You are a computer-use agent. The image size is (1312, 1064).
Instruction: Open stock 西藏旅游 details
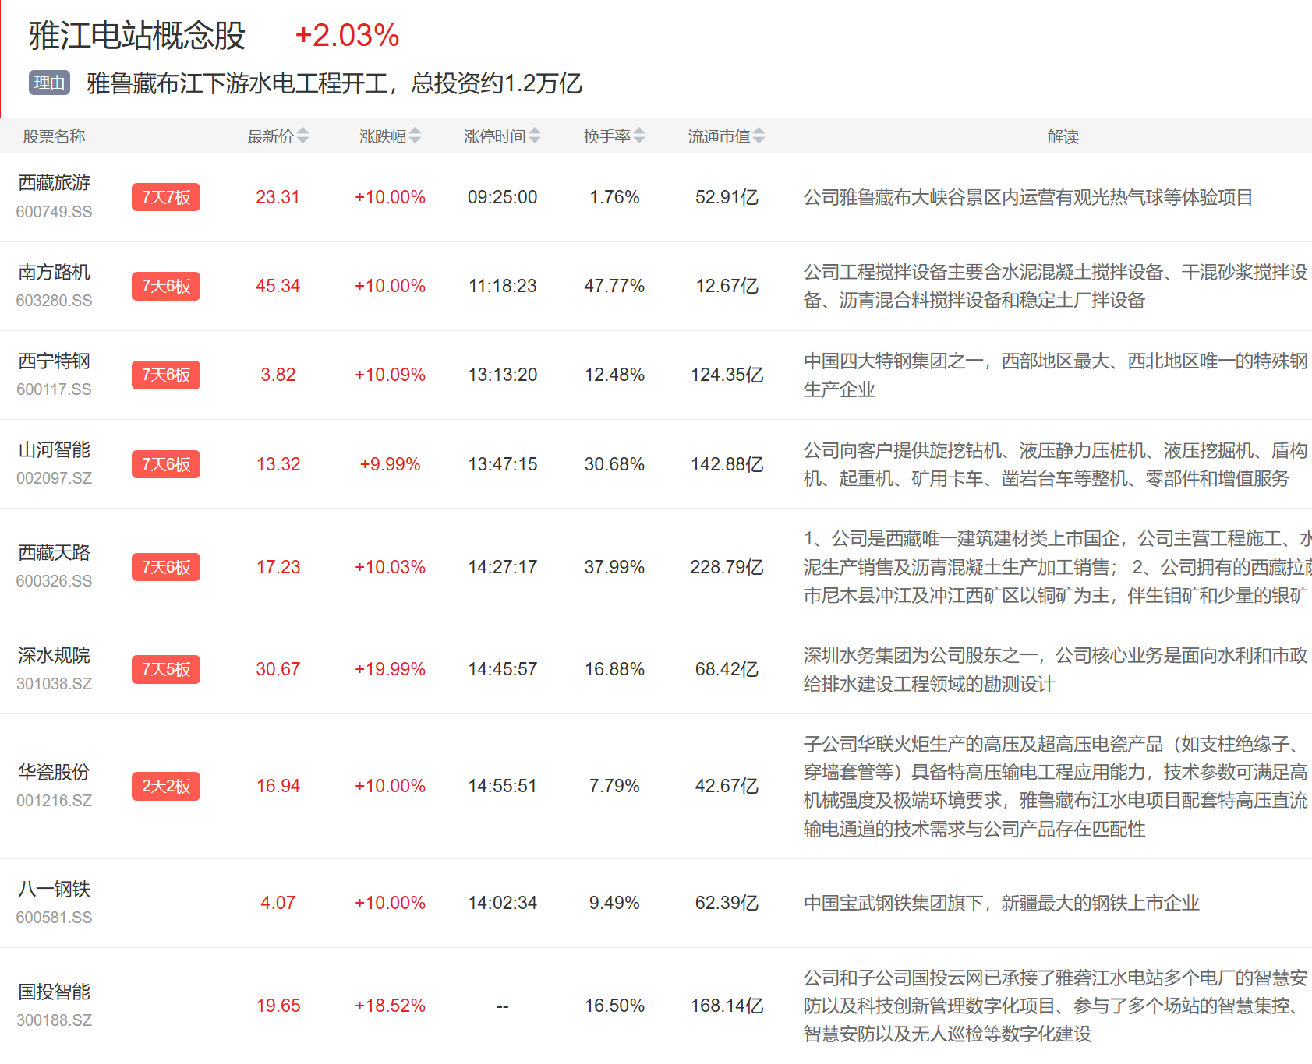click(x=54, y=183)
